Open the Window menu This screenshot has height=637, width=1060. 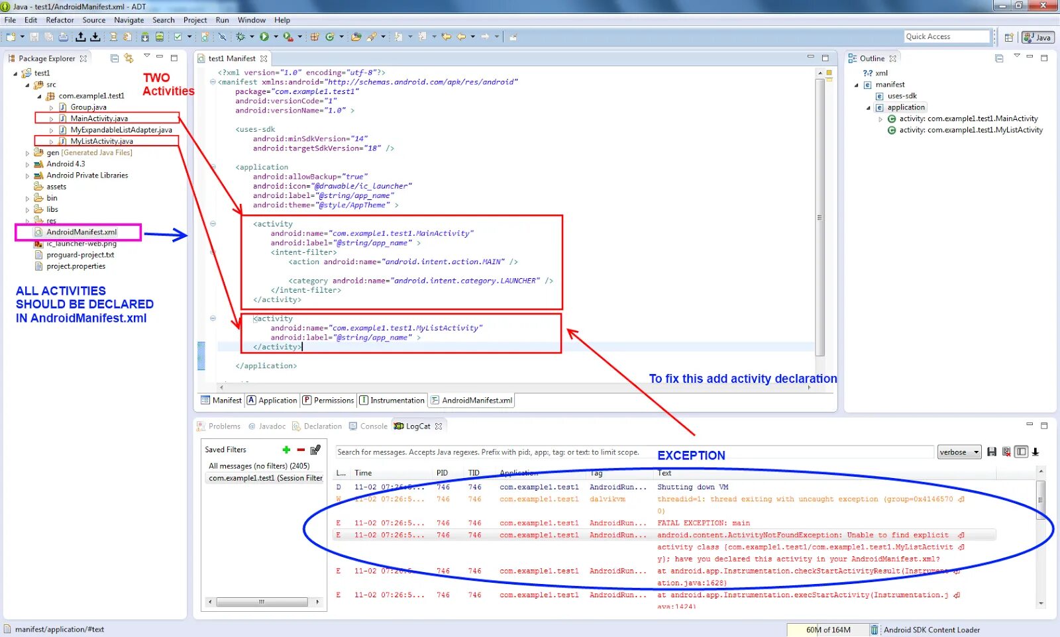point(252,20)
